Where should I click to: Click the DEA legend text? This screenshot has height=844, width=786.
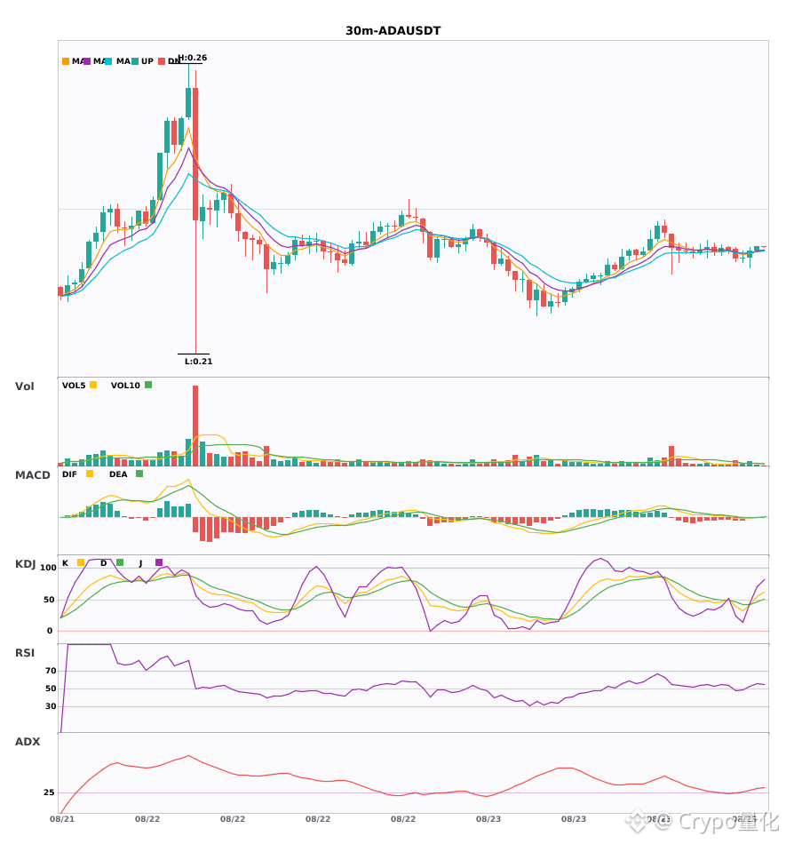coord(118,474)
